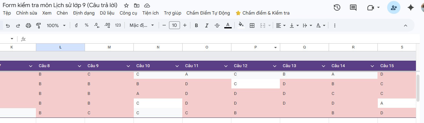
Task: Click the document title text
Action: pos(60,5)
